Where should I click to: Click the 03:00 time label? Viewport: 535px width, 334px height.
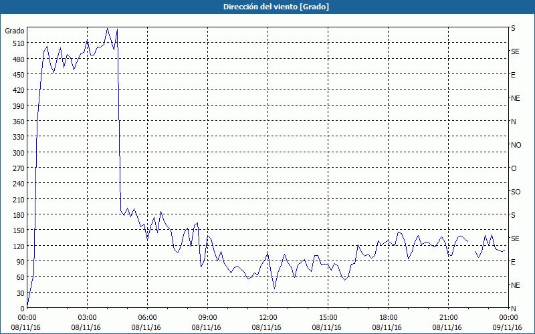[87, 318]
